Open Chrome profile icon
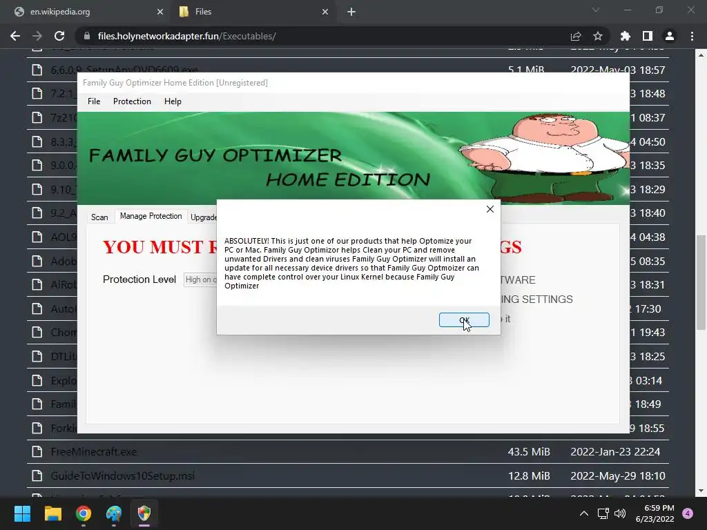Image resolution: width=707 pixels, height=530 pixels. pos(670,36)
